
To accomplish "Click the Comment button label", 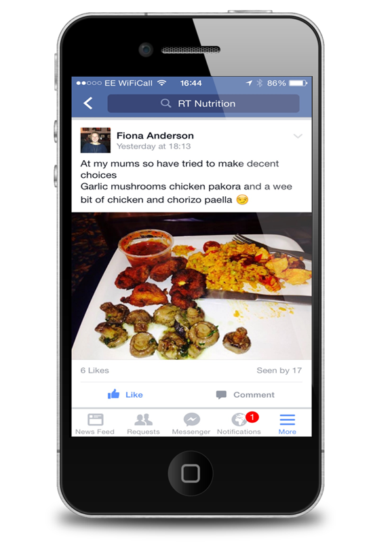I will pyautogui.click(x=254, y=394).
